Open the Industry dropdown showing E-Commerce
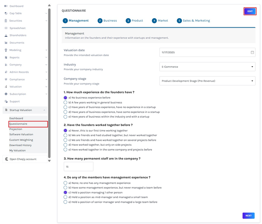This screenshot has width=262, height=224. [x=207, y=67]
